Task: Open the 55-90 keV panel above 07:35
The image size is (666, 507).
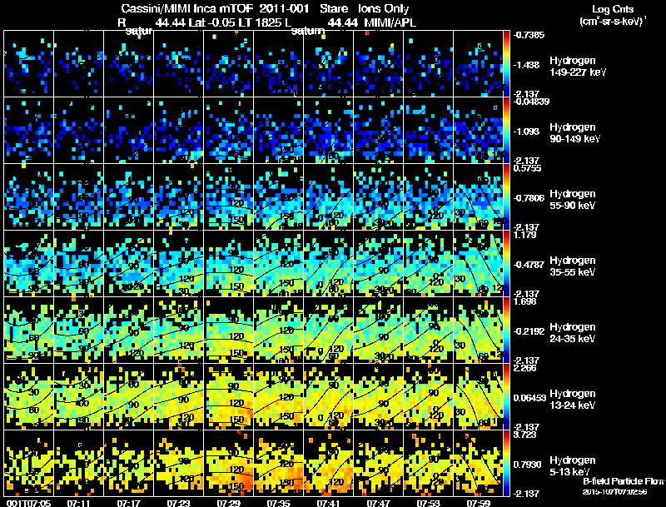Action: [x=278, y=196]
